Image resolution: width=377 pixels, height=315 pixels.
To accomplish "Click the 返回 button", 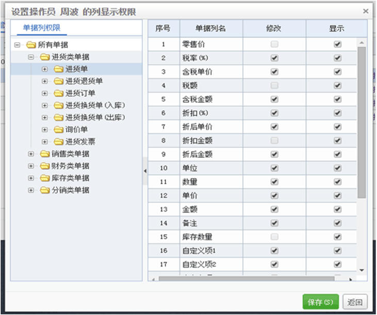I will coord(355,302).
